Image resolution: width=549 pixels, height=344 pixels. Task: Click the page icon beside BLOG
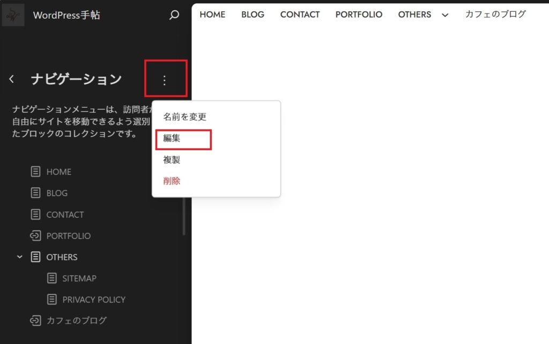[x=35, y=193]
